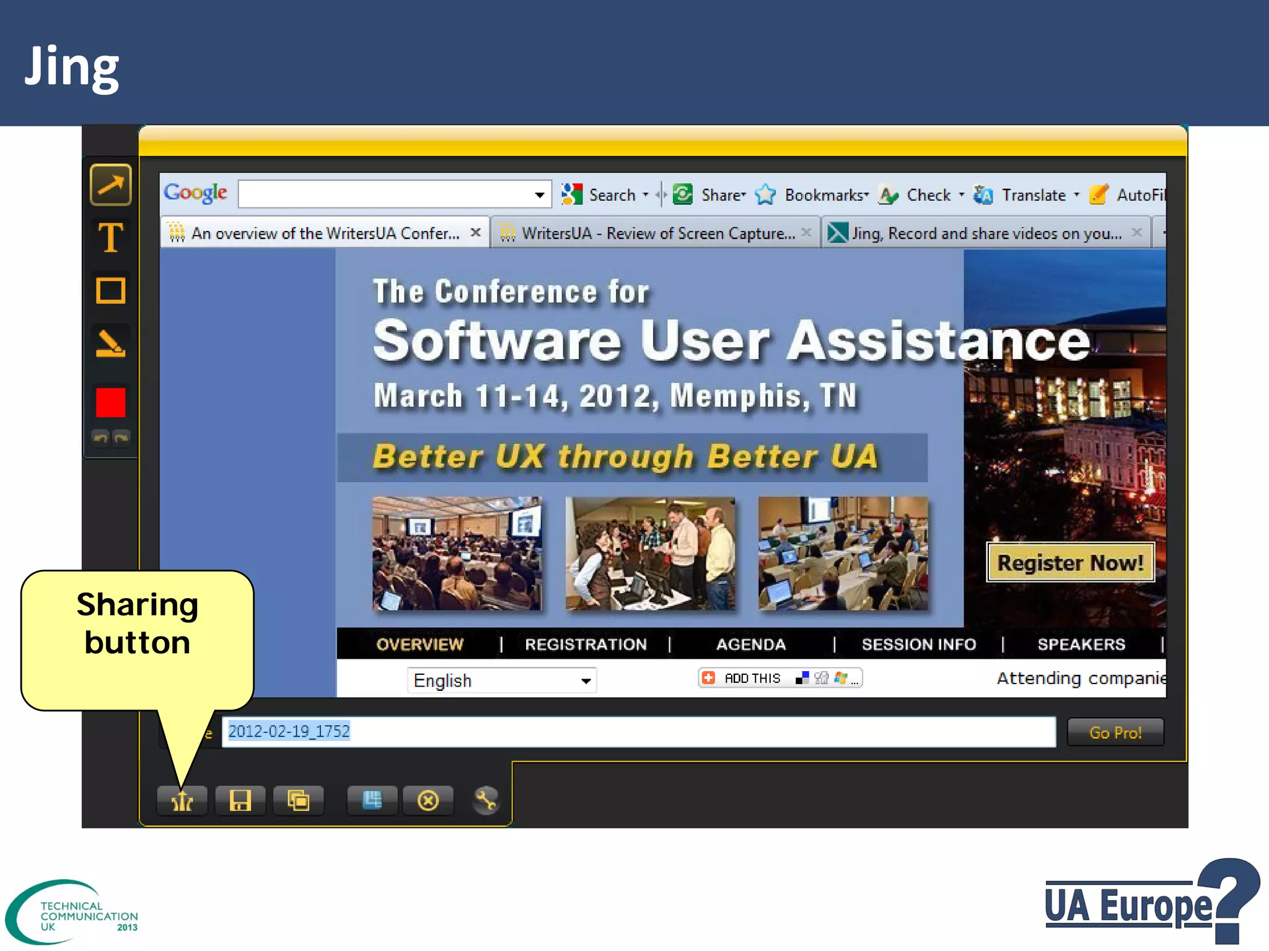The image size is (1269, 951).
Task: Click the spell Check icon
Action: point(889,195)
